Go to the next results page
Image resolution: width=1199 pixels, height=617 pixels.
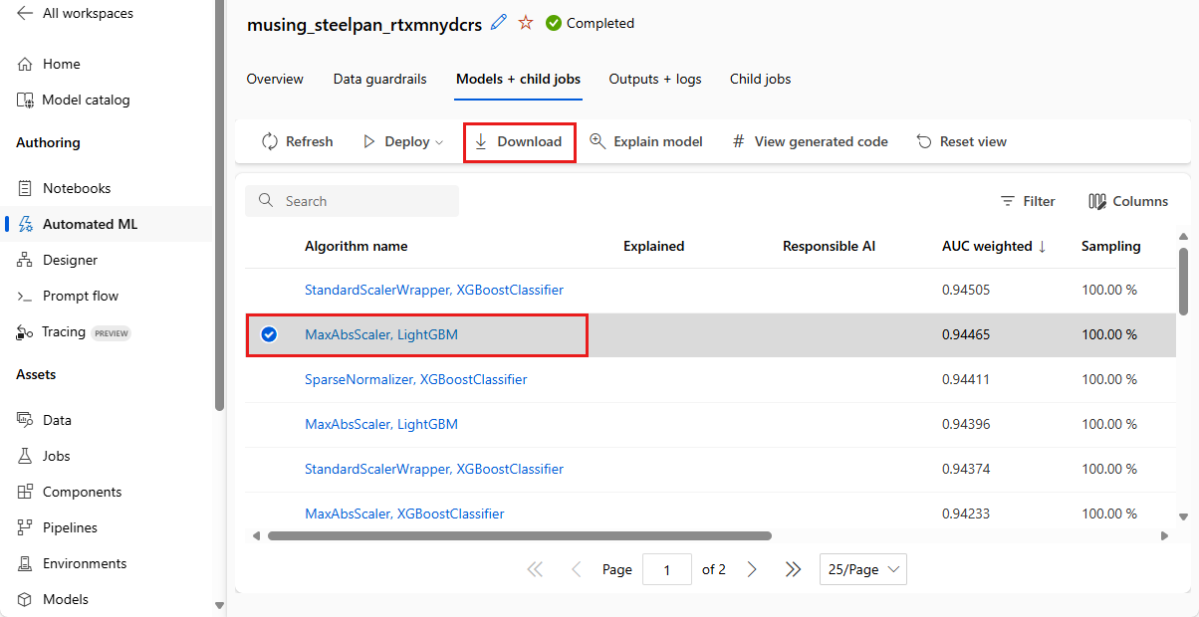(x=753, y=569)
